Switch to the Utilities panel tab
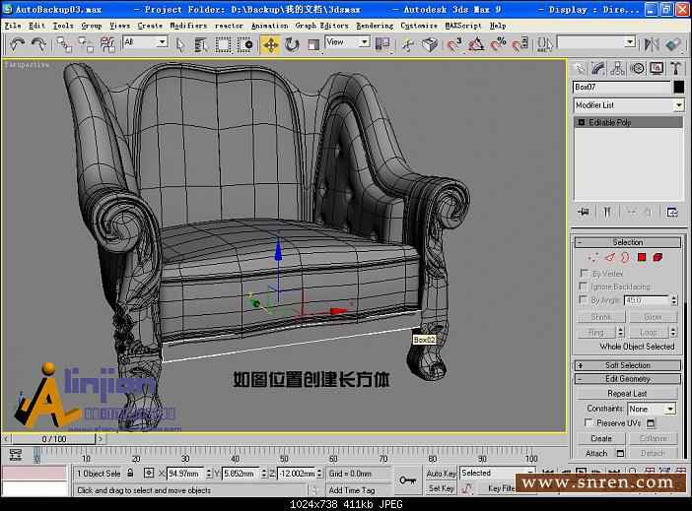The width and height of the screenshot is (692, 511). click(x=675, y=68)
